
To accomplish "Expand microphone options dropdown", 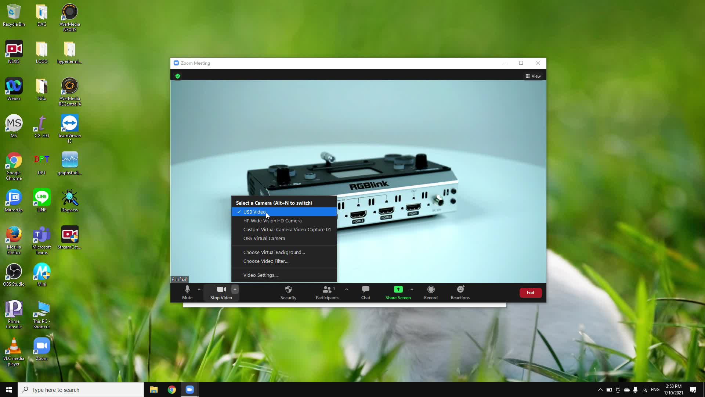I will coord(199,289).
